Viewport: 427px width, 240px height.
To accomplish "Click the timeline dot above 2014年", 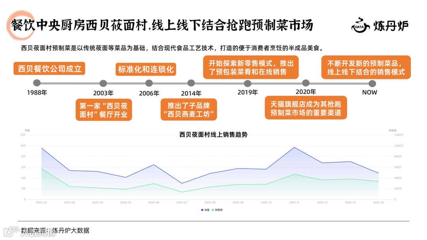I will (191, 83).
